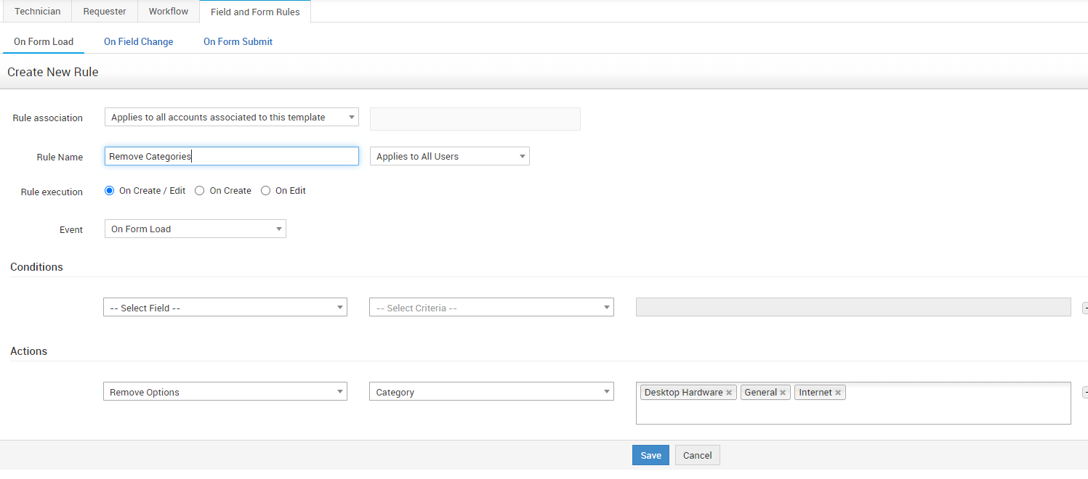Go to On Field Change rules

138,41
